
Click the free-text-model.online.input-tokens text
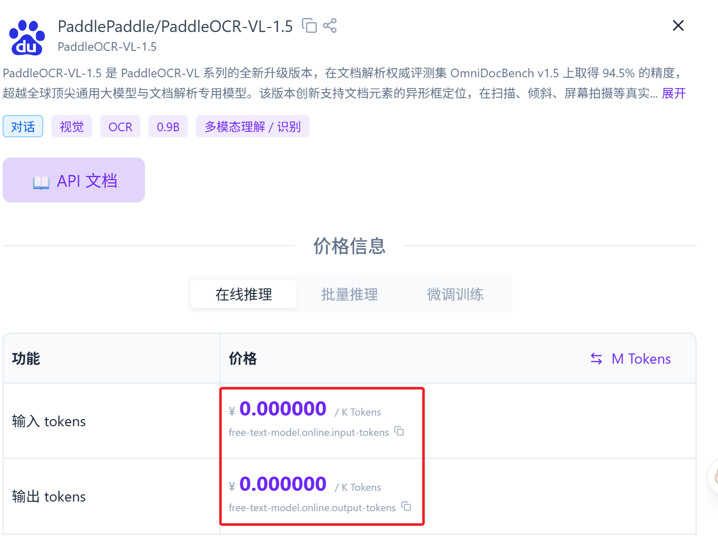point(309,432)
